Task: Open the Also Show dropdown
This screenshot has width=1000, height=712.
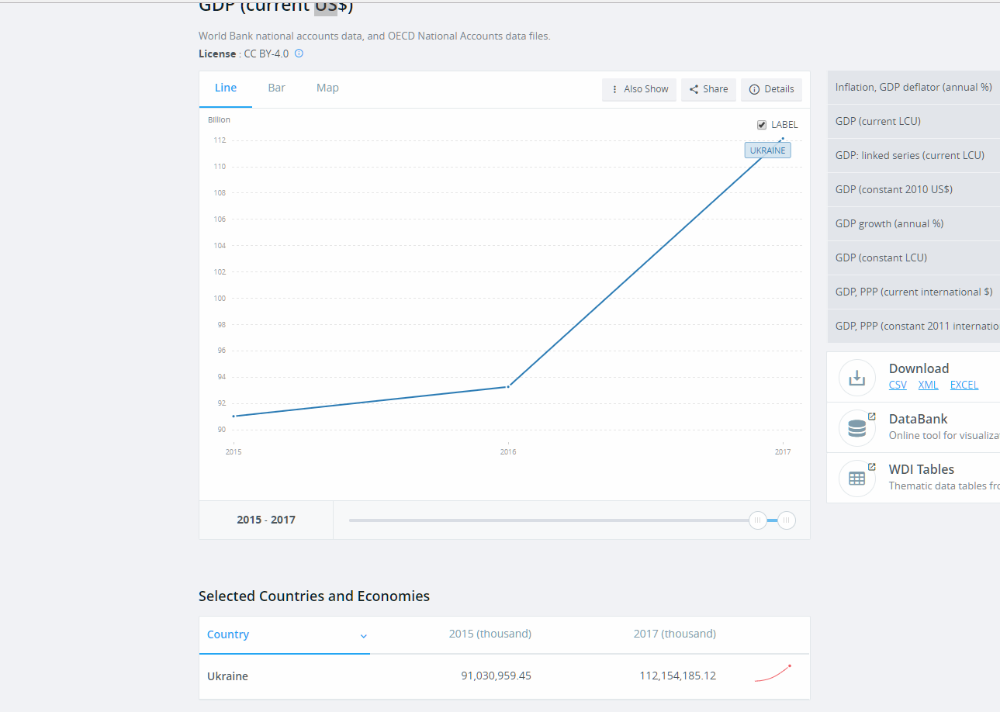Action: (x=639, y=89)
